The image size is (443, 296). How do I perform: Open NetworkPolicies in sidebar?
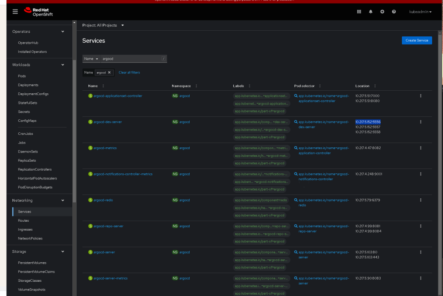point(30,239)
